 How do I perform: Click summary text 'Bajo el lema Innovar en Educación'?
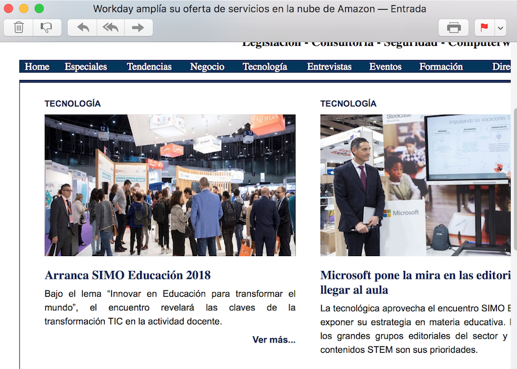point(170,308)
